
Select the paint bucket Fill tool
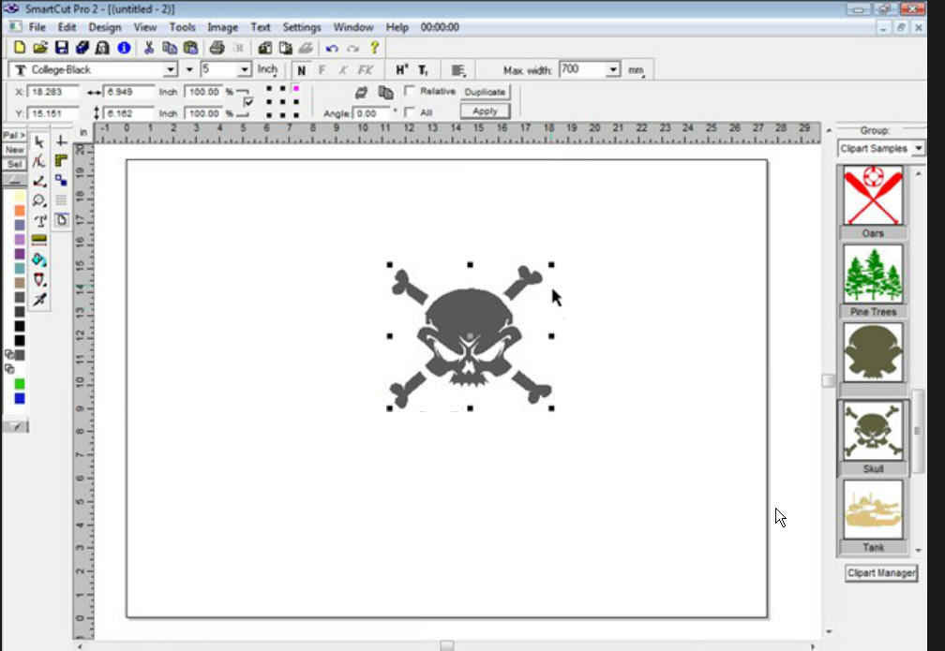coord(39,259)
